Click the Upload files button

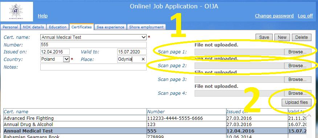pos(297,102)
